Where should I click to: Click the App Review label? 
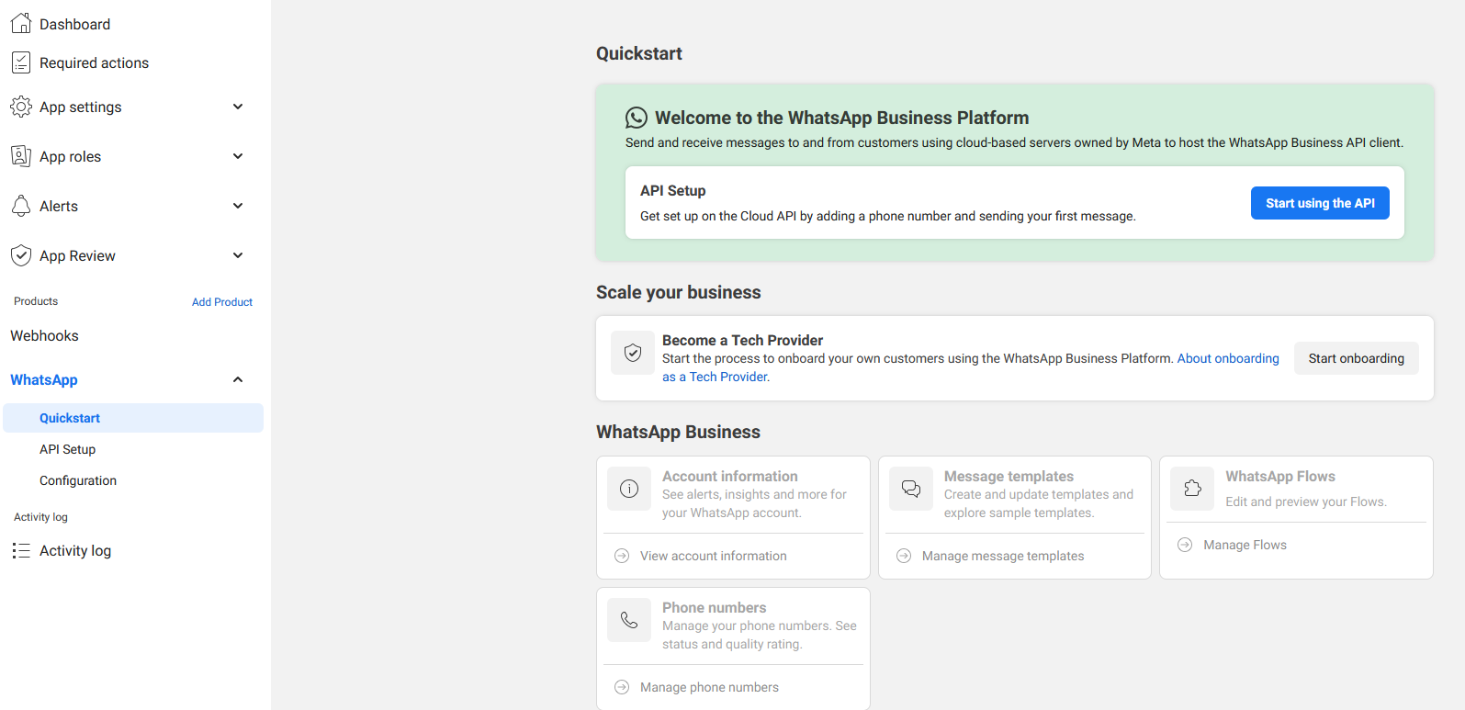click(x=77, y=255)
